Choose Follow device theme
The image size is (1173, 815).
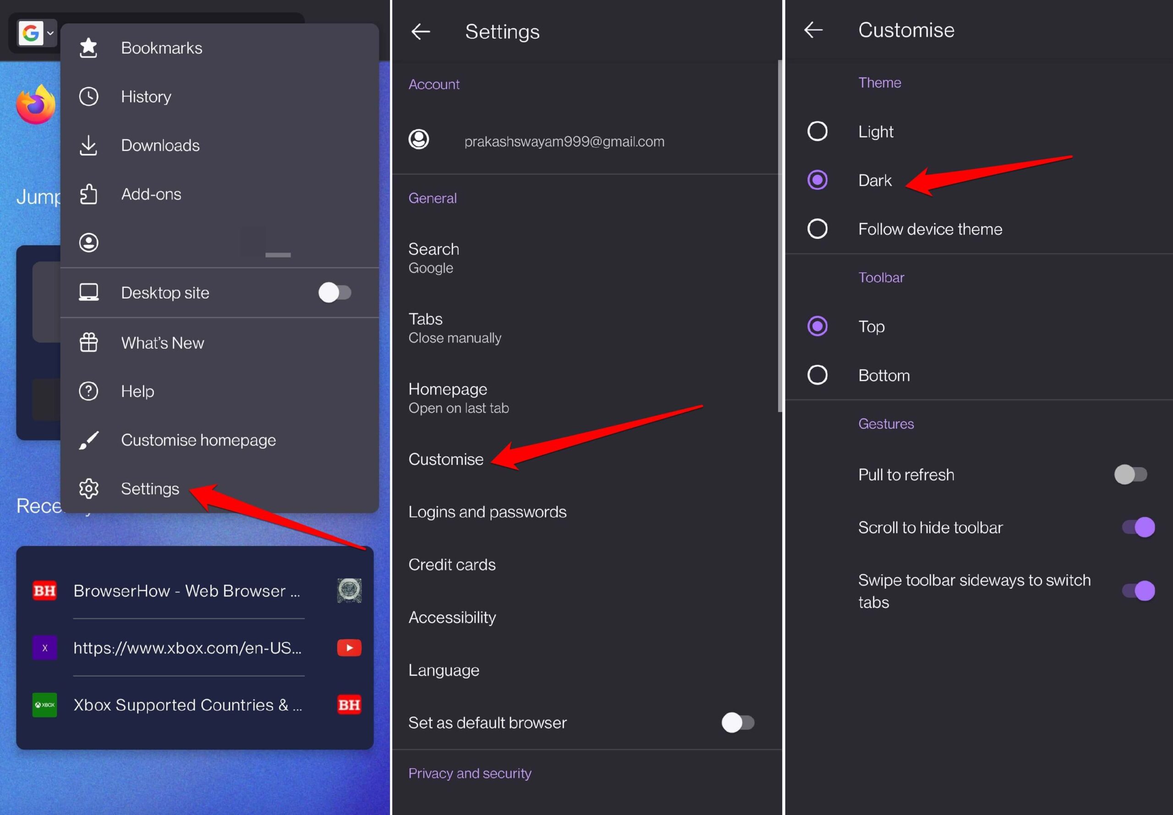point(817,229)
